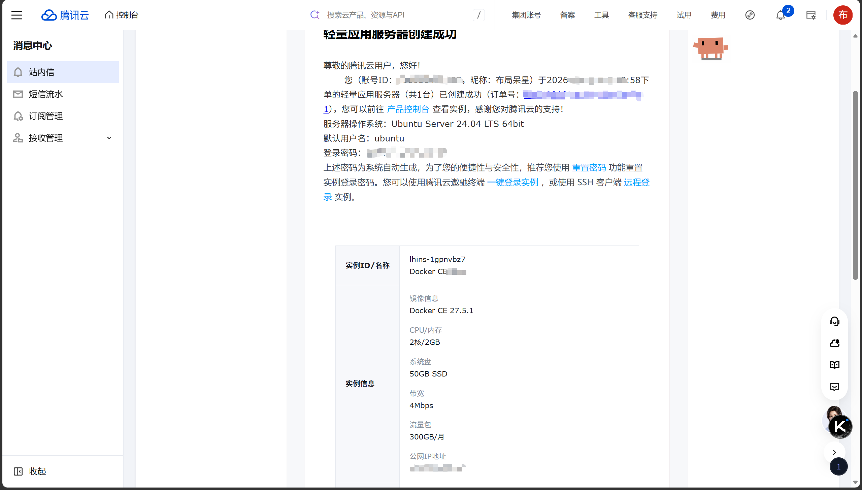Image resolution: width=862 pixels, height=490 pixels.
Task: Click the Tencent Cloud logo
Action: [65, 15]
